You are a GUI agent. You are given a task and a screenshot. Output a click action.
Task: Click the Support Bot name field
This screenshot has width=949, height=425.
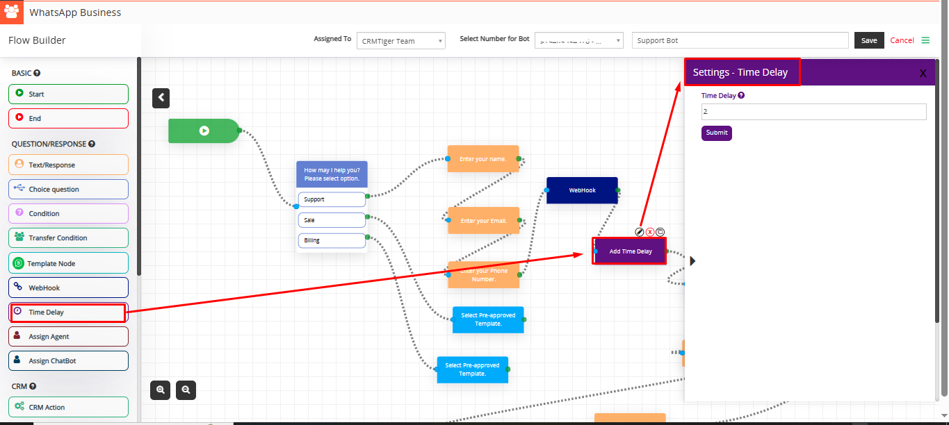tap(740, 40)
